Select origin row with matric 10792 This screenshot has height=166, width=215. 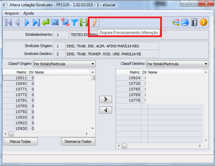click(47, 111)
